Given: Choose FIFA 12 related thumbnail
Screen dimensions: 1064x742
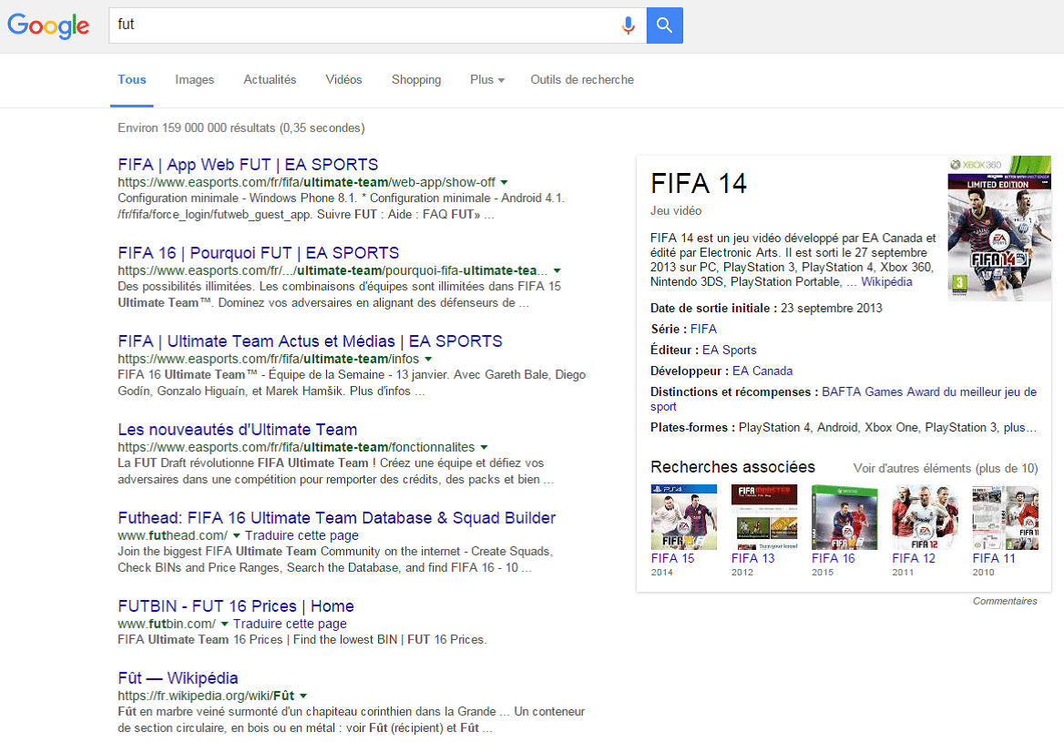Looking at the screenshot, I should tap(924, 517).
